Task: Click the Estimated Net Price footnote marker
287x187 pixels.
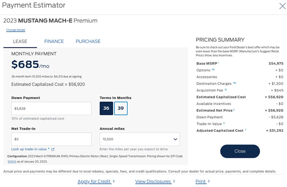Action: tap(234, 110)
